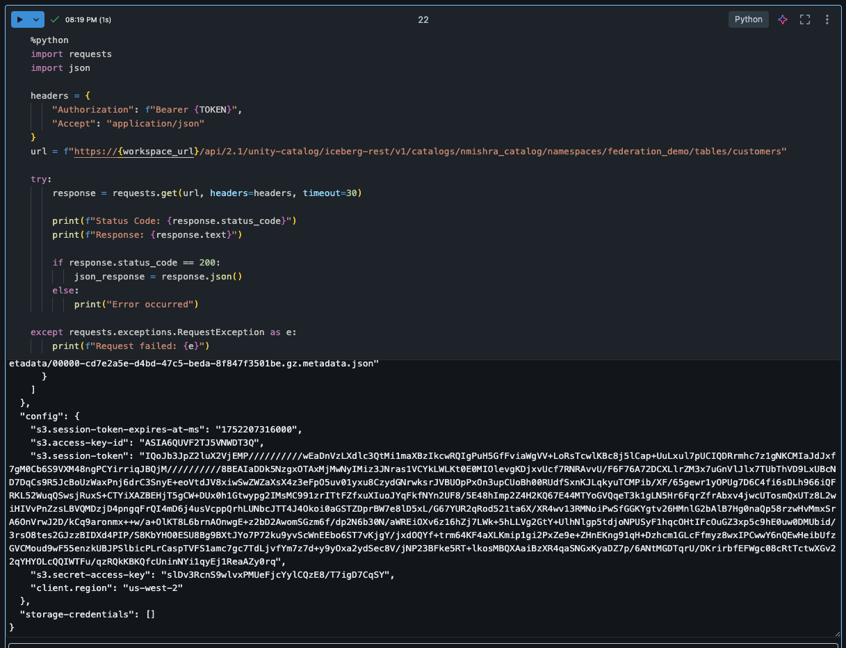This screenshot has height=648, width=846.
Task: Change cell language from Python
Action: [749, 19]
